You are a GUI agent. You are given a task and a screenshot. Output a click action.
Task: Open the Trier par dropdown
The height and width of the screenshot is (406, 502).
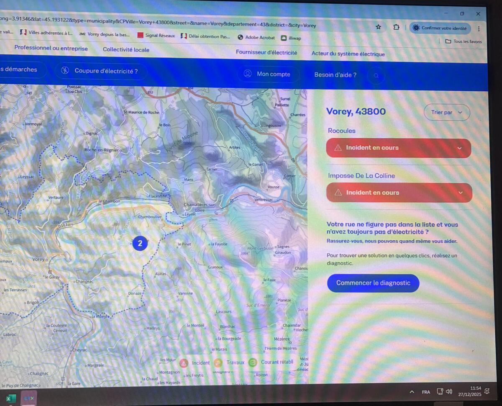(447, 112)
